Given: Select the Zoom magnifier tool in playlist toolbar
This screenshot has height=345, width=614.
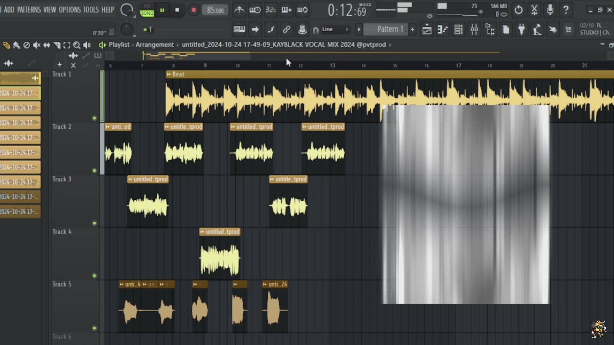Looking at the screenshot, I should pos(77,45).
